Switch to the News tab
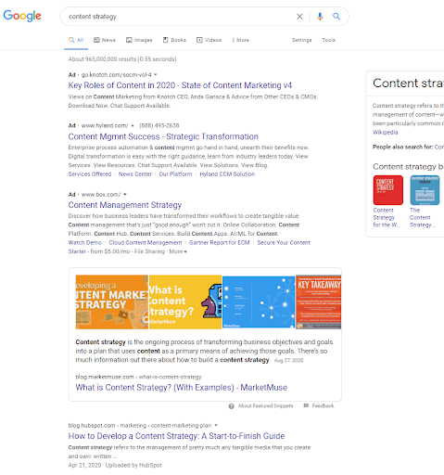The height and width of the screenshot is (475, 444). (x=105, y=40)
